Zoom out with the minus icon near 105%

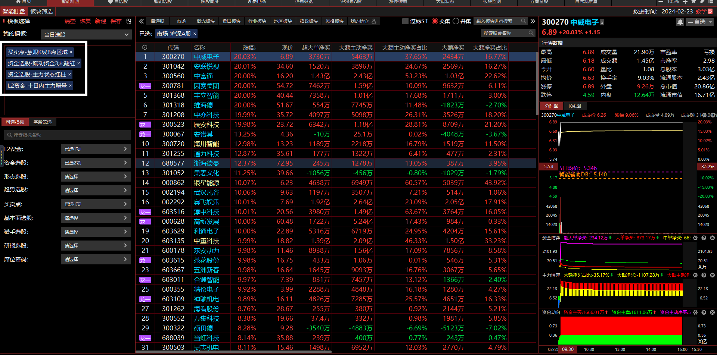pos(661,2)
